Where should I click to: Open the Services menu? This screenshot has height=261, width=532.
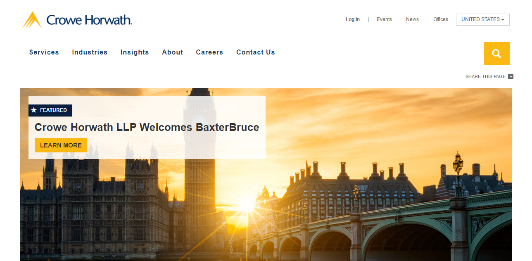click(44, 52)
